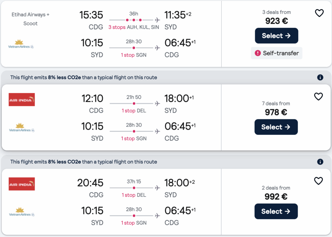Click the "7 deals from" text
The image size is (332, 237).
tap(276, 103)
